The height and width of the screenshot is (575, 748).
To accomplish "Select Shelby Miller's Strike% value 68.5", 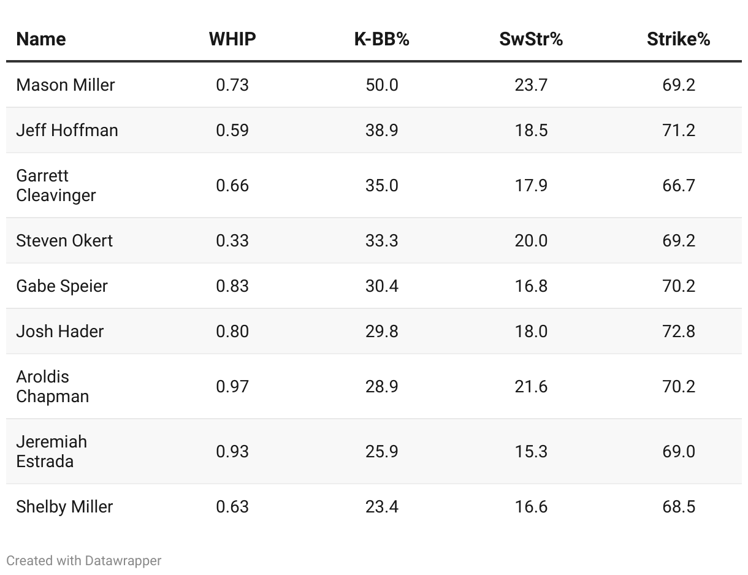I will point(679,506).
